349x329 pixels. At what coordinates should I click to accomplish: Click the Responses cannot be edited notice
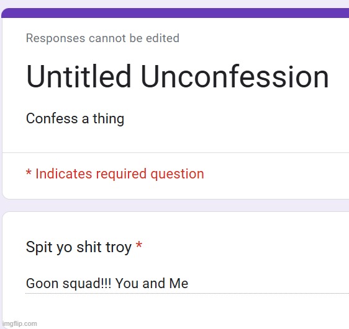pos(102,38)
